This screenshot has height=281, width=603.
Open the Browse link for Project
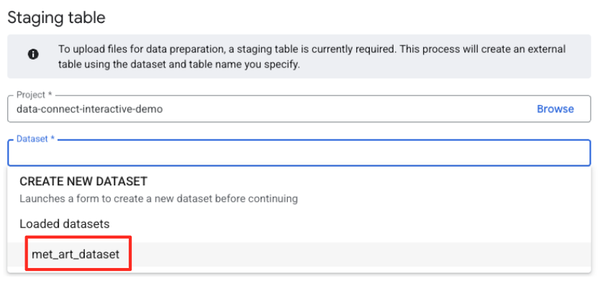[x=555, y=109]
